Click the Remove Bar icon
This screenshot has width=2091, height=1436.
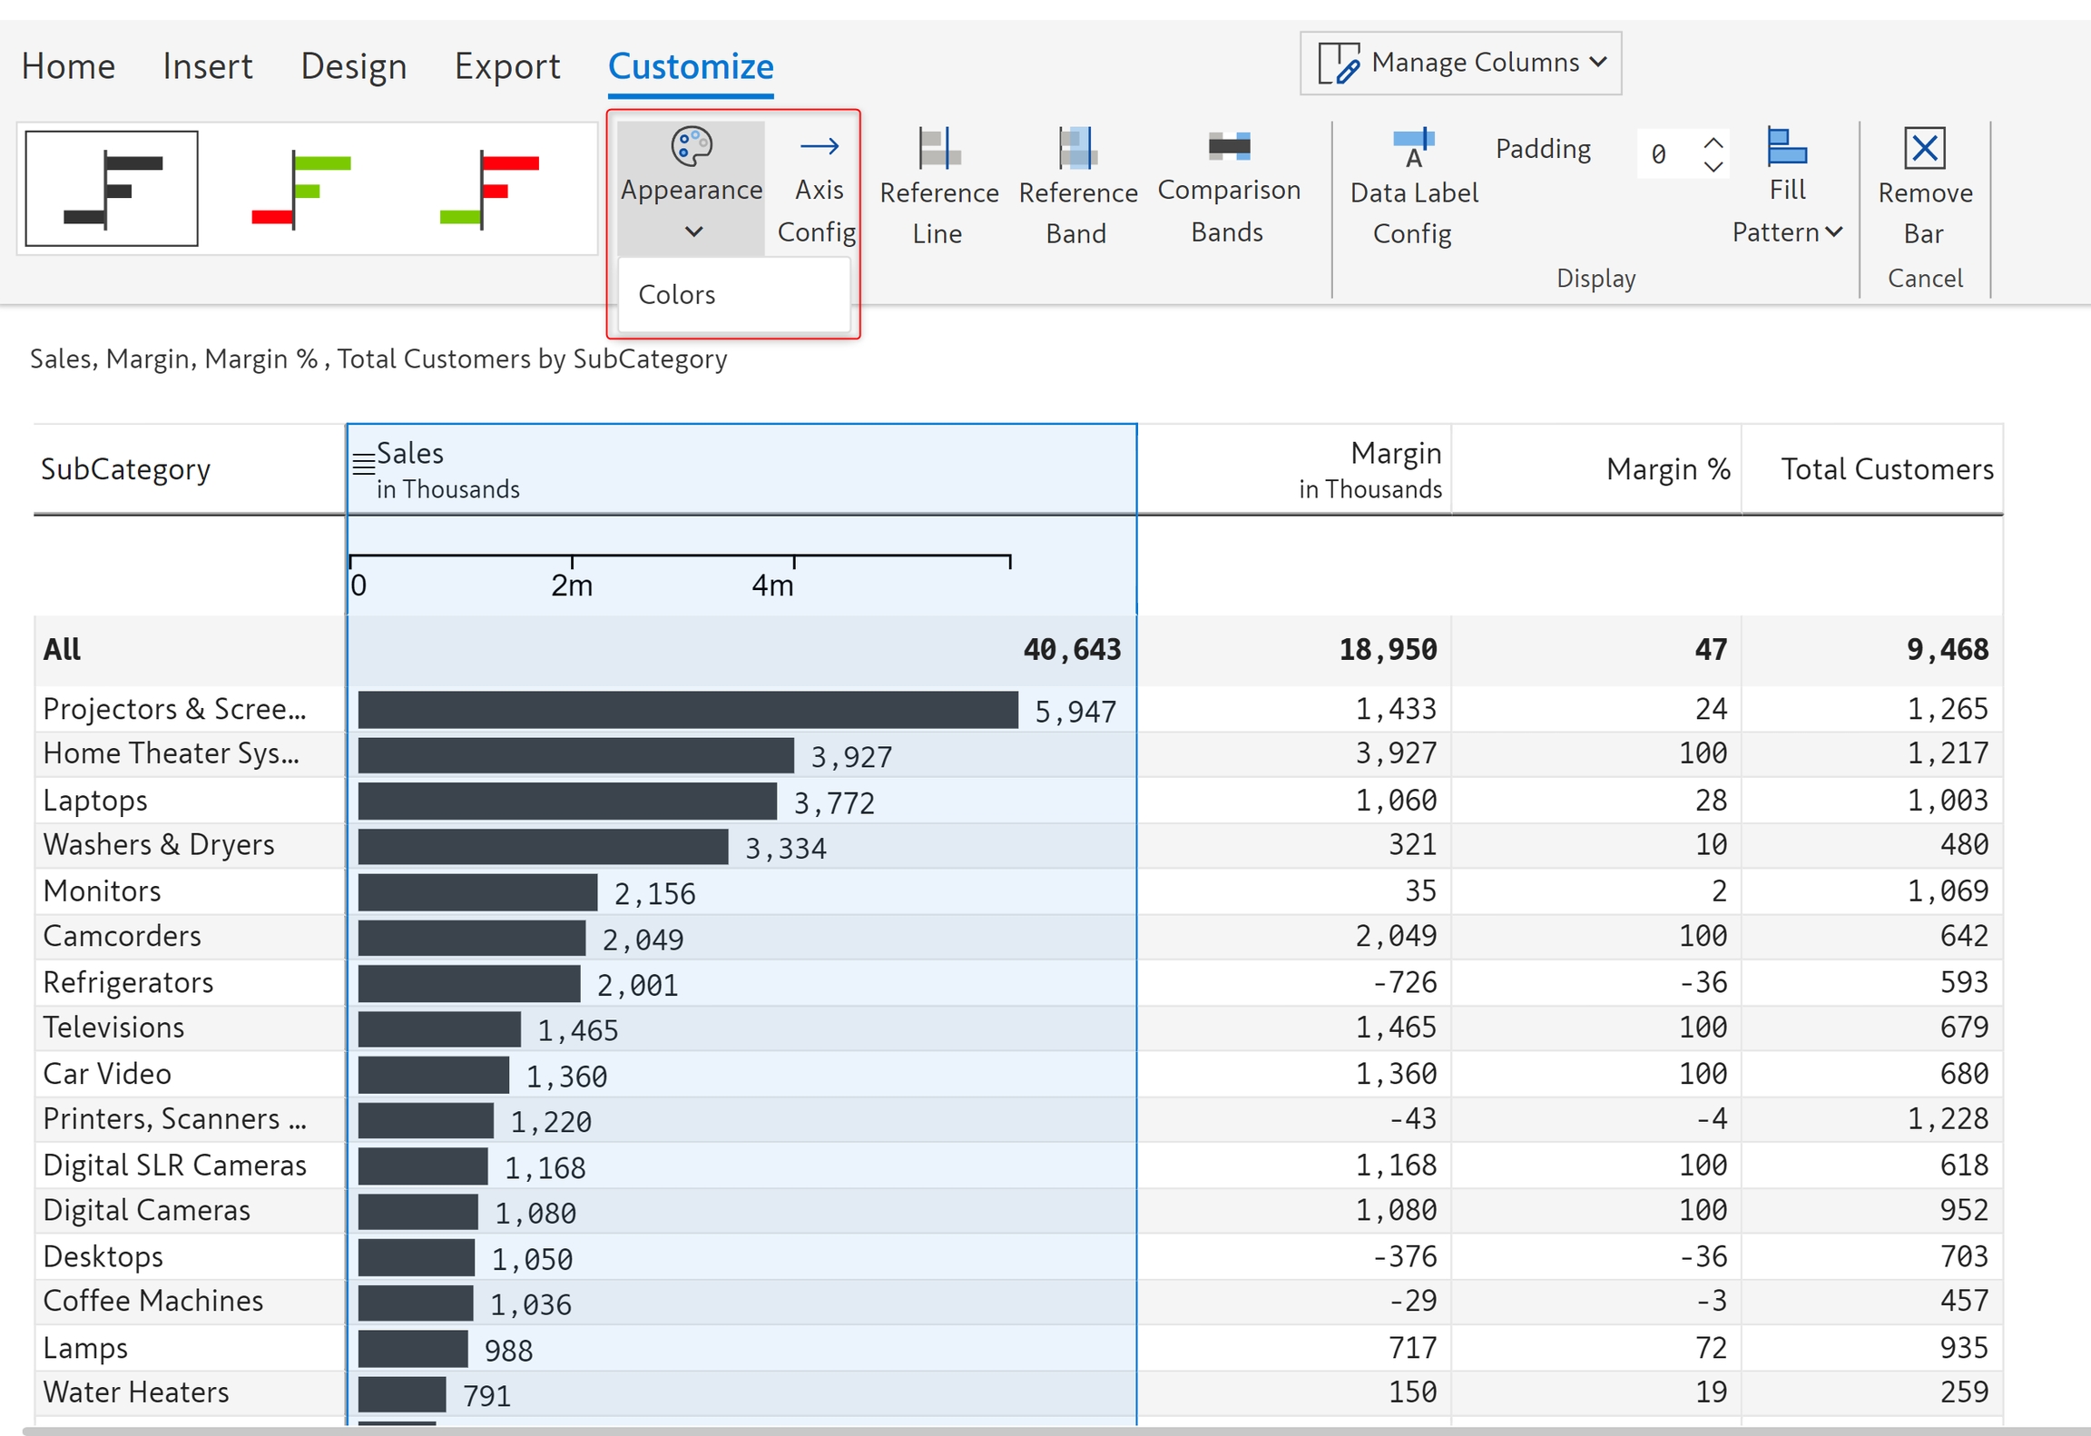tap(1924, 148)
